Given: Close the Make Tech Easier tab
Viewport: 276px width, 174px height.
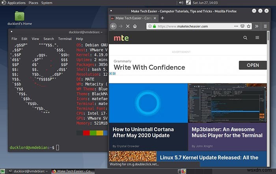Looking at the screenshot, I should (x=155, y=18).
